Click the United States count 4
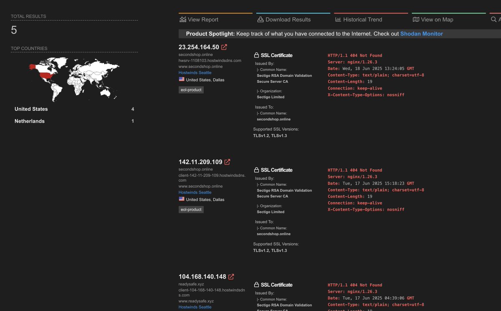This screenshot has height=311, width=501. [133, 109]
